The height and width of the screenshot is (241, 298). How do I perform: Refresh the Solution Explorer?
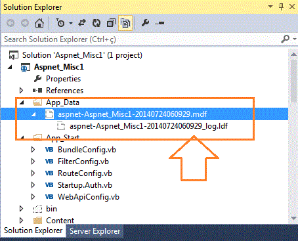click(96, 23)
